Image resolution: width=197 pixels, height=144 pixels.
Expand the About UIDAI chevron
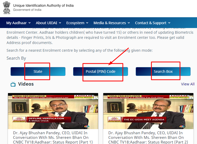pyautogui.click(x=60, y=23)
